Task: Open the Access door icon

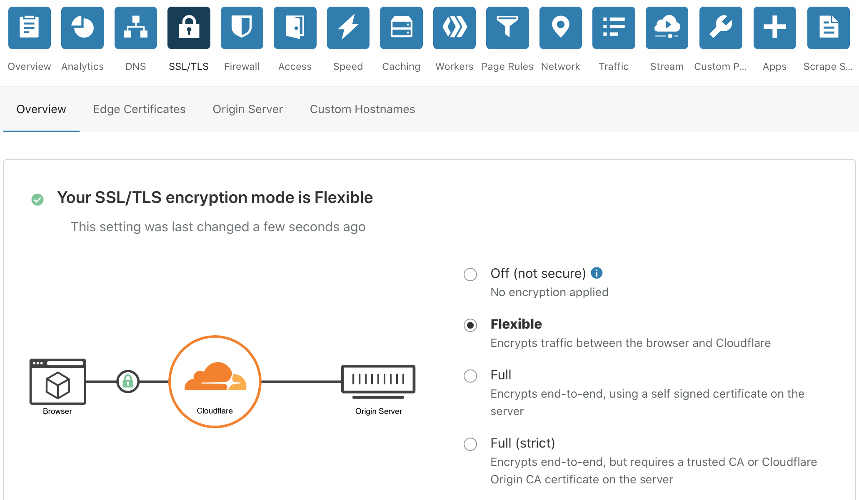Action: click(295, 28)
